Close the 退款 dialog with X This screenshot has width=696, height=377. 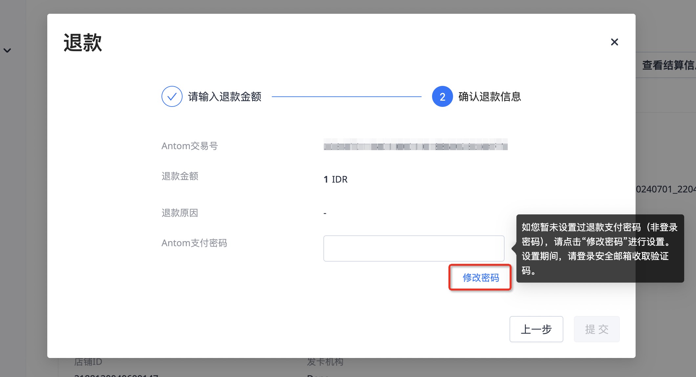pos(614,42)
